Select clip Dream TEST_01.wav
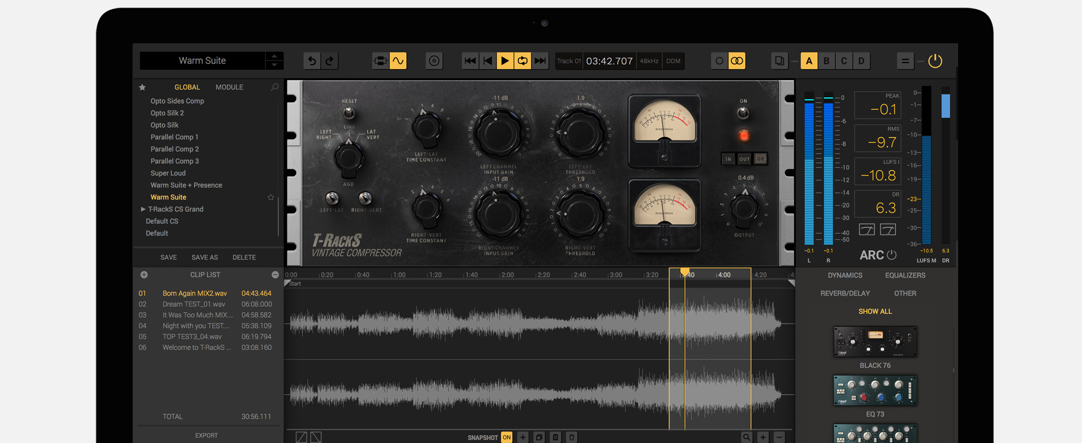This screenshot has height=443, width=1082. click(205, 304)
